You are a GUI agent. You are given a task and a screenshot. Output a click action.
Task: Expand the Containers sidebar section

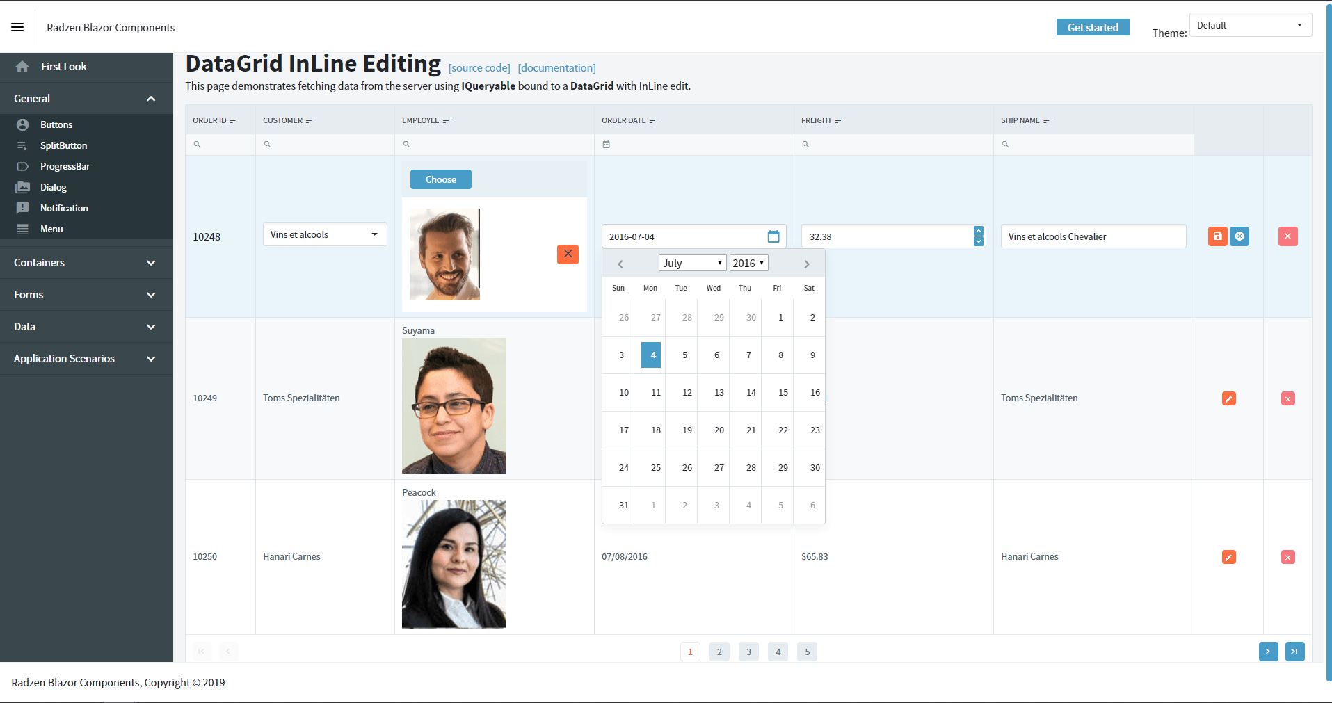click(x=86, y=263)
